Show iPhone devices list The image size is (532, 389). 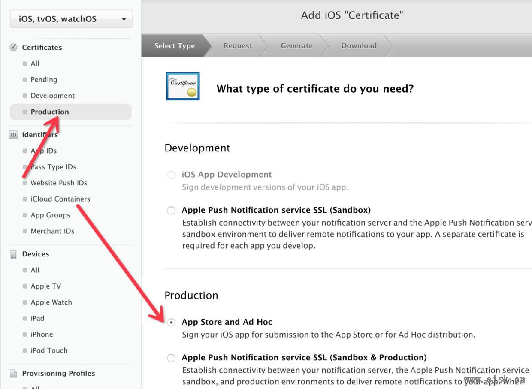(x=42, y=335)
